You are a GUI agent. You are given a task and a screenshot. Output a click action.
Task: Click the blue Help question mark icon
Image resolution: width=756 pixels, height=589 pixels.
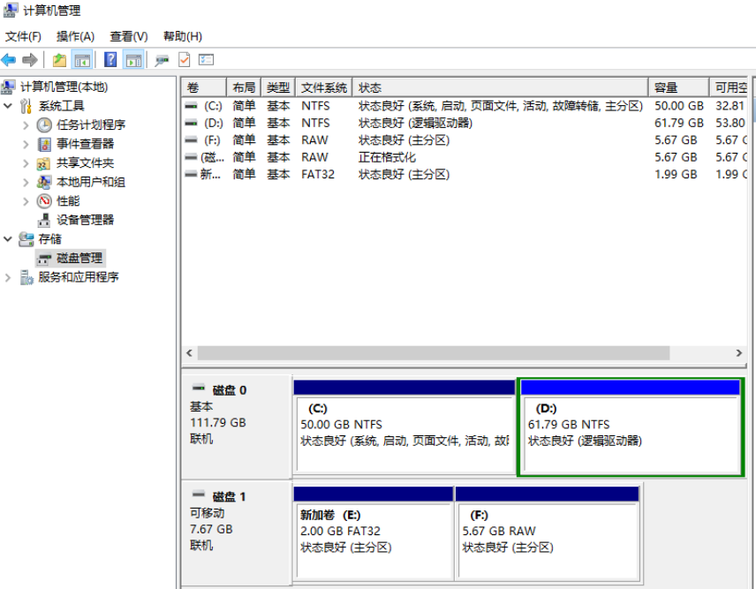tap(110, 60)
